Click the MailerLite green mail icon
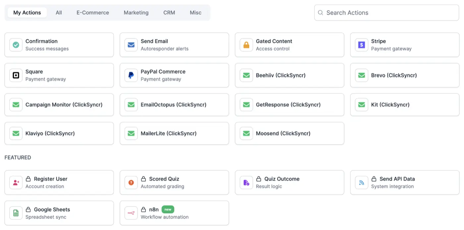Viewport: 464px width, 230px height. (x=131, y=134)
